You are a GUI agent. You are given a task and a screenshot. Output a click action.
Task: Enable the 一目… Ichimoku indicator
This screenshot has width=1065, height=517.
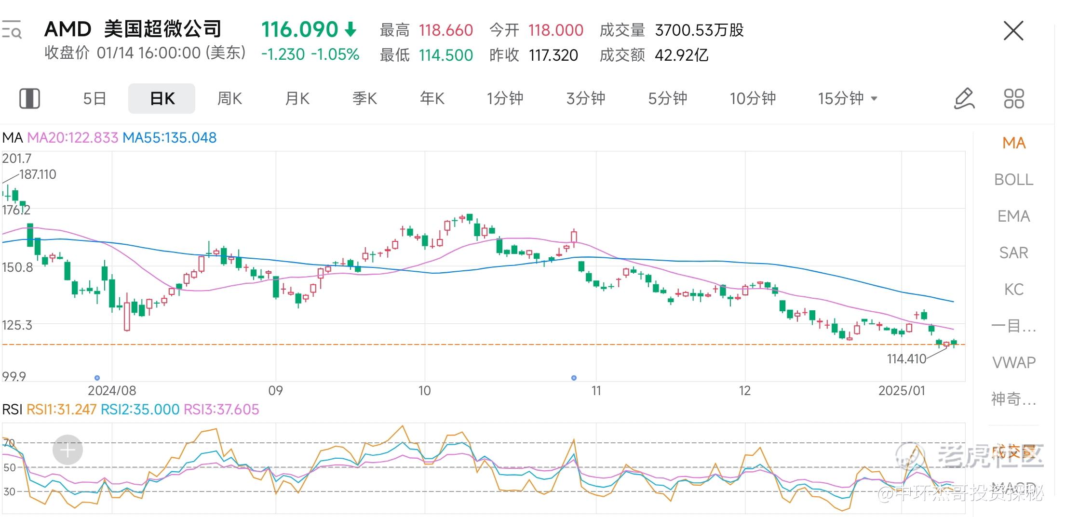(1014, 326)
